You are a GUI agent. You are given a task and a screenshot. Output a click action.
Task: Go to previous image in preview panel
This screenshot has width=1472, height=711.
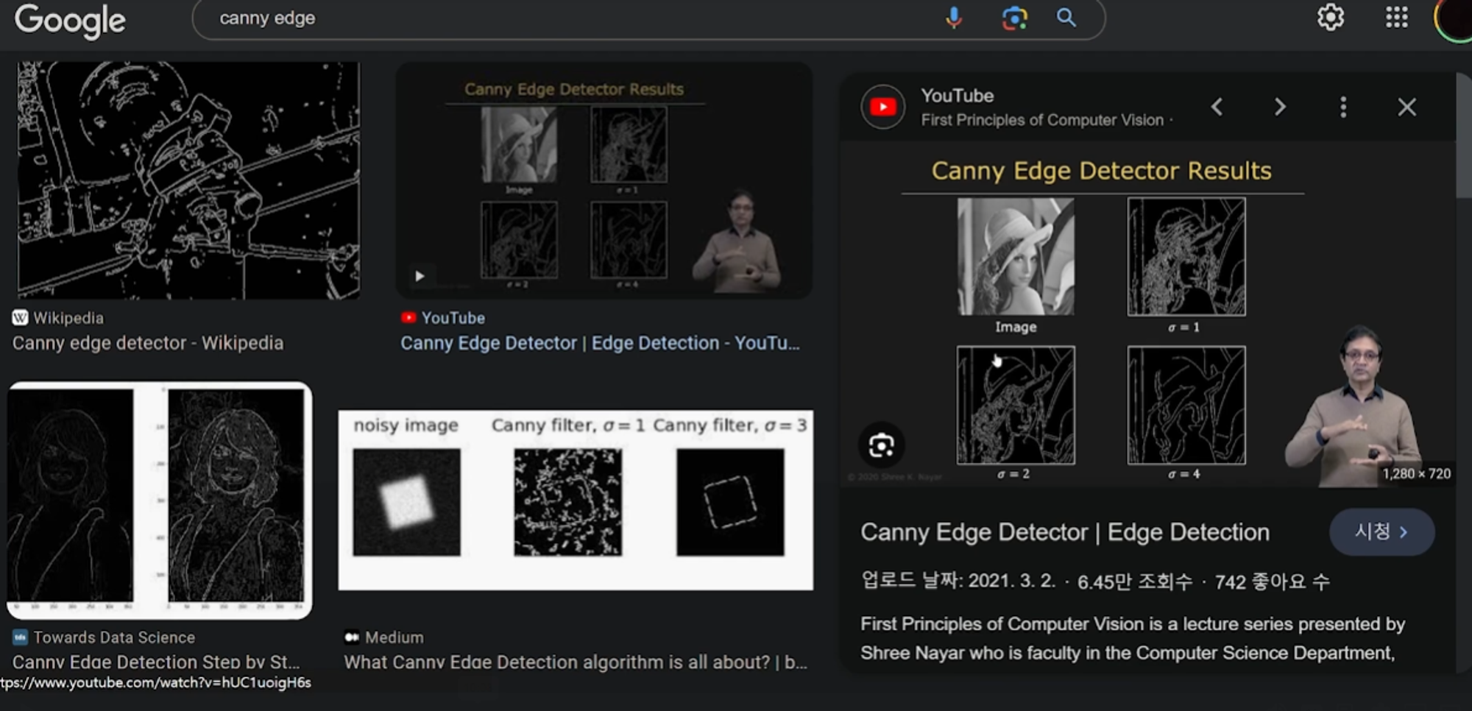tap(1217, 107)
